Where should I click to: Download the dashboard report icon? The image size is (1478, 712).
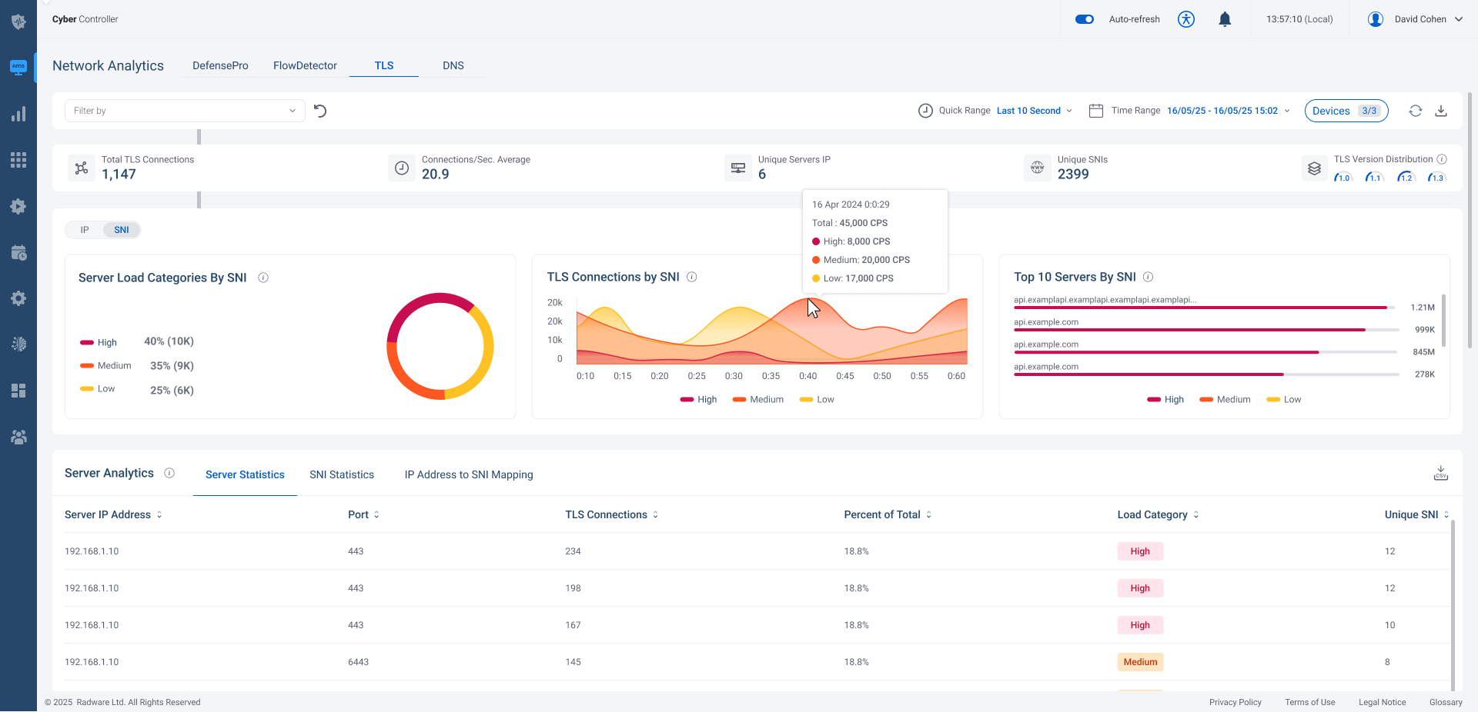point(1441,111)
